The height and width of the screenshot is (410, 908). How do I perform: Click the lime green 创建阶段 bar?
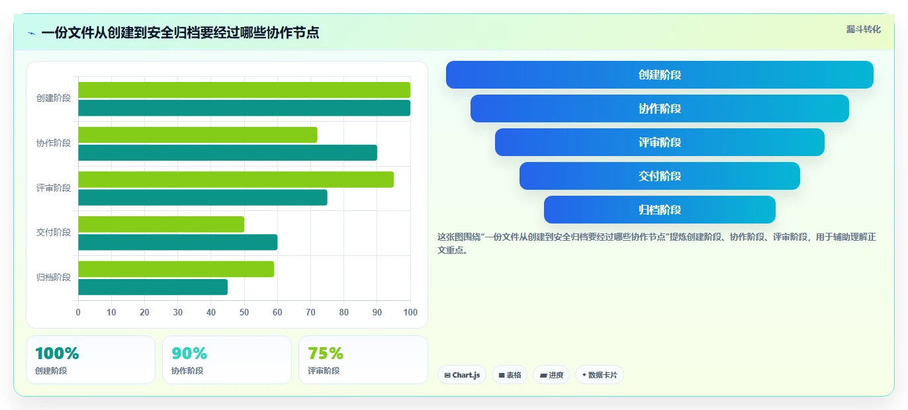(244, 90)
